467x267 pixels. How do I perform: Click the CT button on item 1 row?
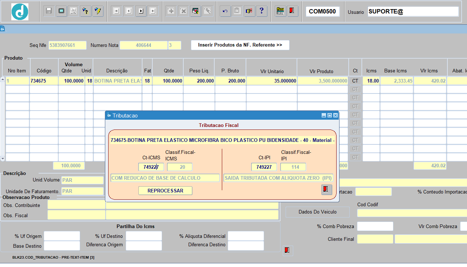355,81
